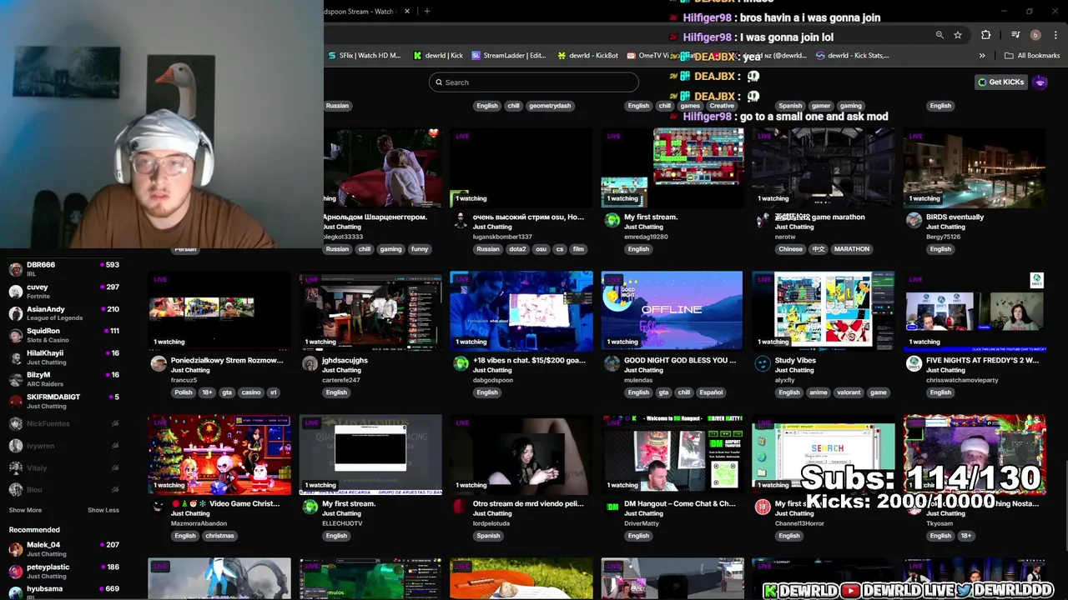Select the 'casino' tag under francuz5 stream
1068x600 pixels.
tap(251, 392)
